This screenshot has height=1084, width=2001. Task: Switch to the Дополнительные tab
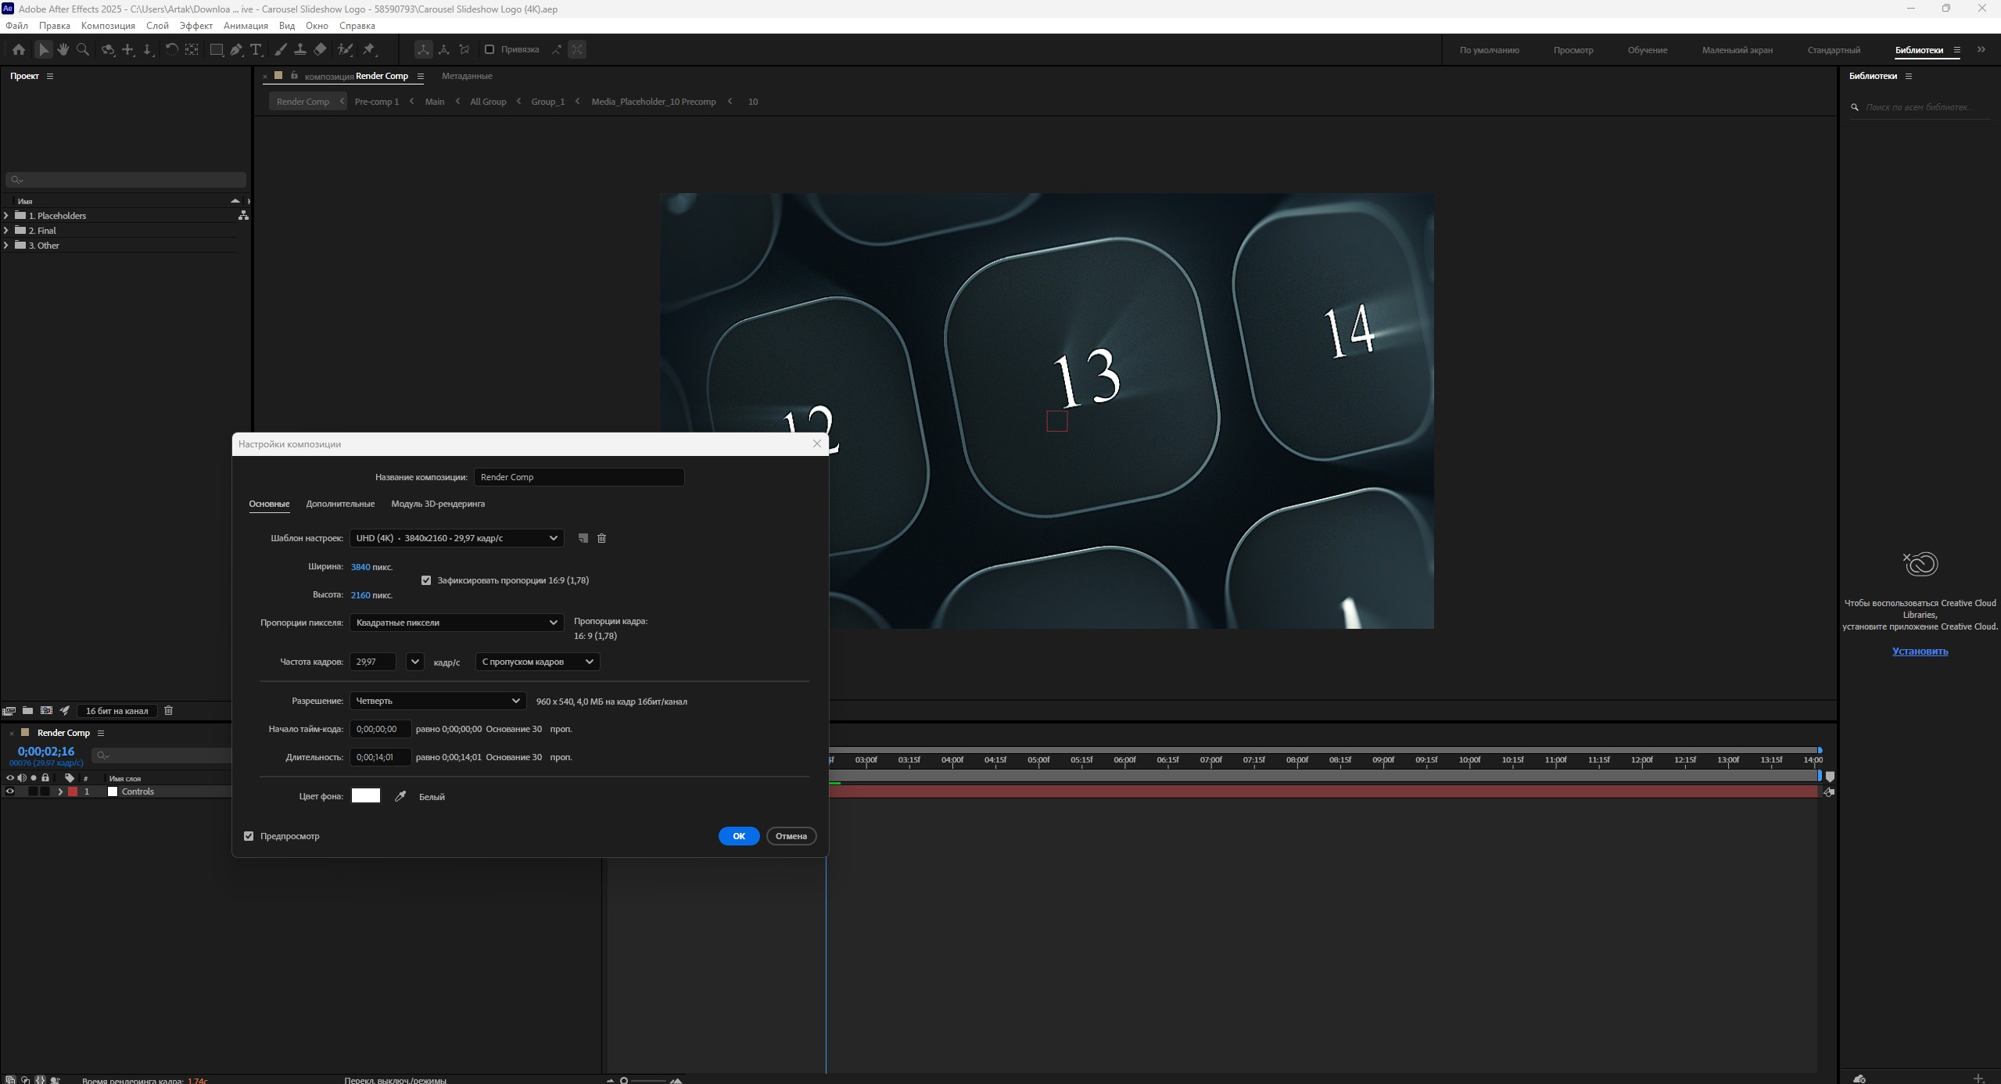tap(340, 504)
